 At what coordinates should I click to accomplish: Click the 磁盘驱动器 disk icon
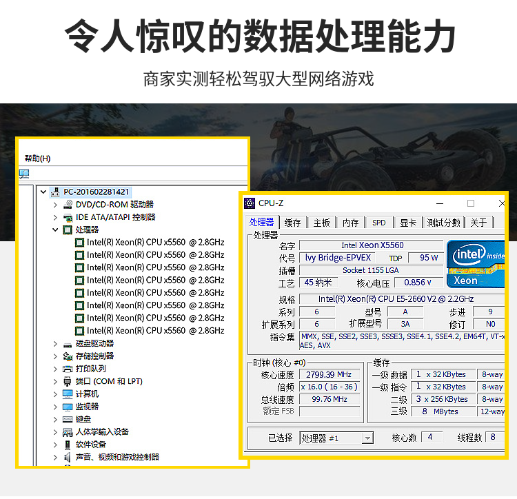[68, 345]
